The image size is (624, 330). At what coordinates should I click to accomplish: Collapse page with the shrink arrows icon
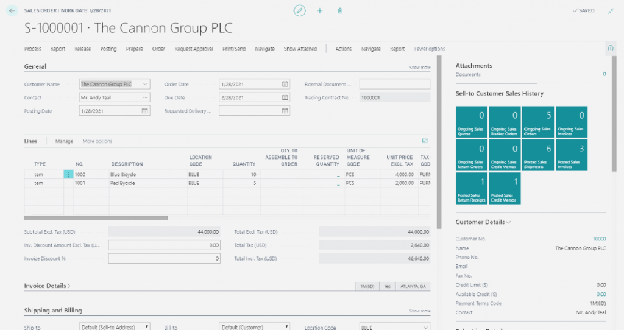611,11
